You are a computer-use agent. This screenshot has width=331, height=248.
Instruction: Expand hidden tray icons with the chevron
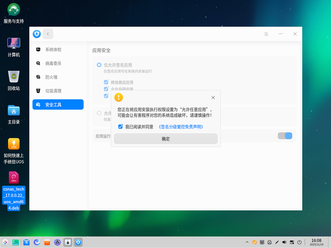point(247,242)
